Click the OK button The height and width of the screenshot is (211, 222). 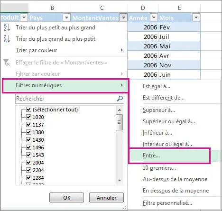66,198
